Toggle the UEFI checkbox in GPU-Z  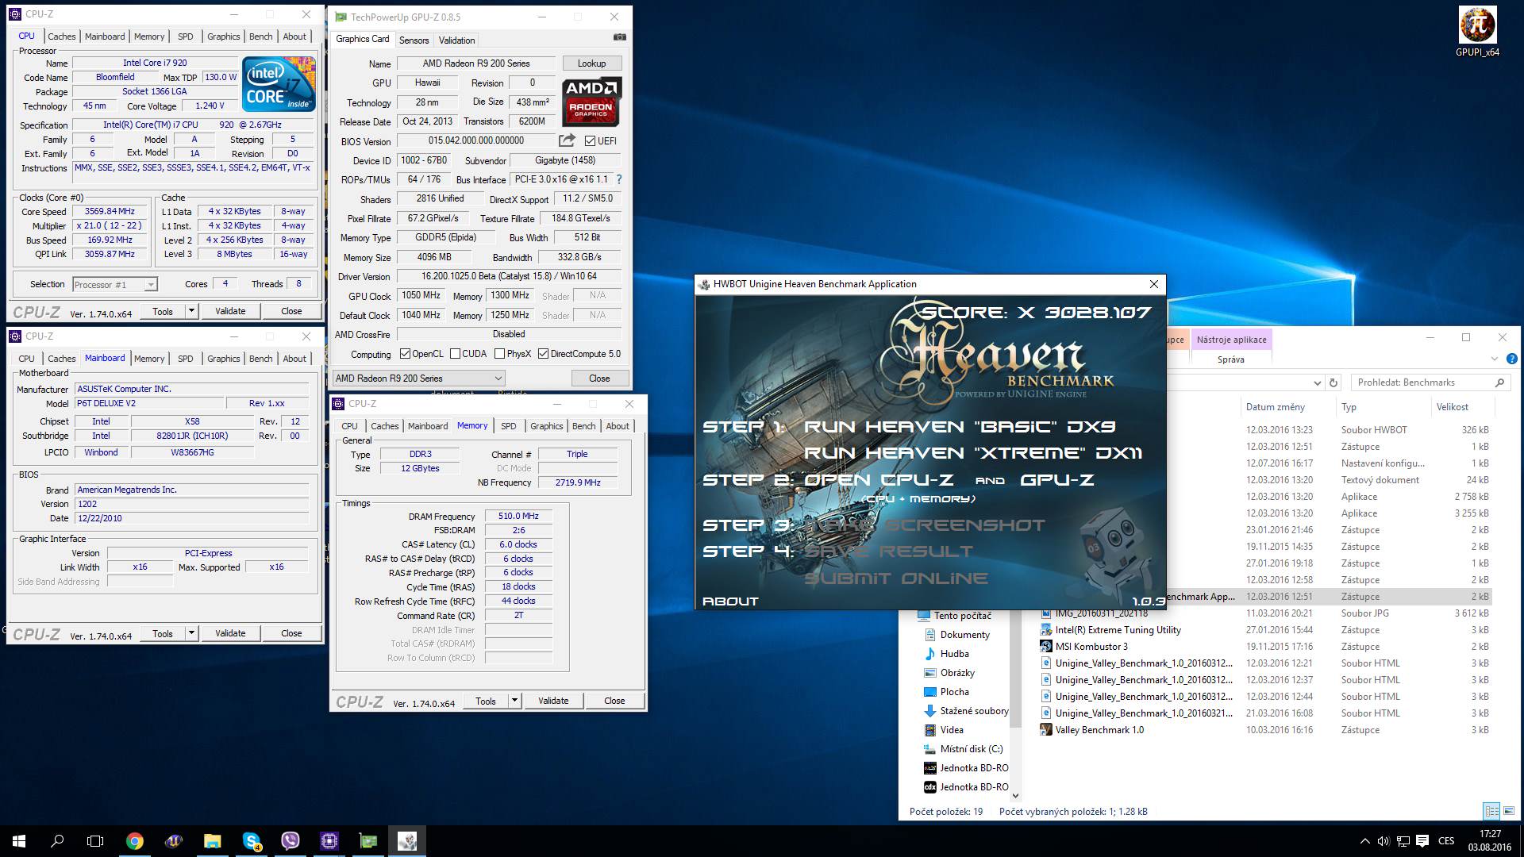(590, 141)
